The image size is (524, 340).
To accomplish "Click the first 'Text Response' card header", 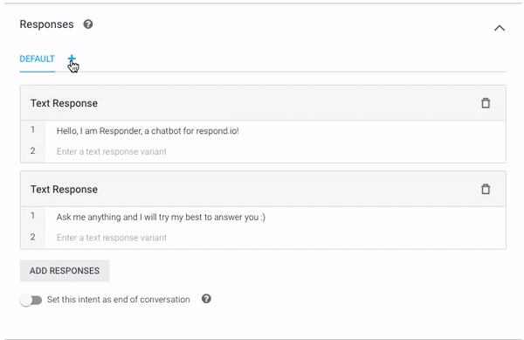I will [x=263, y=103].
